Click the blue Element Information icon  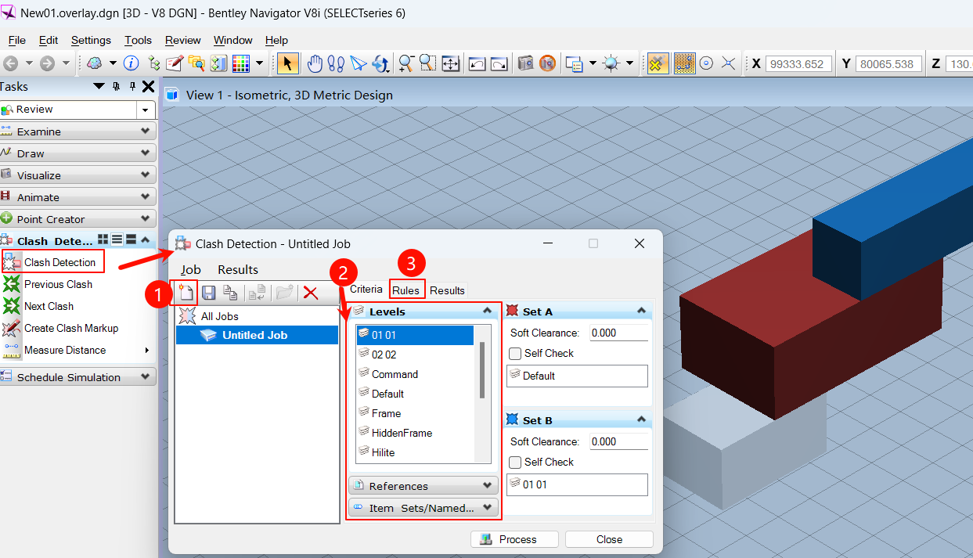(x=132, y=63)
